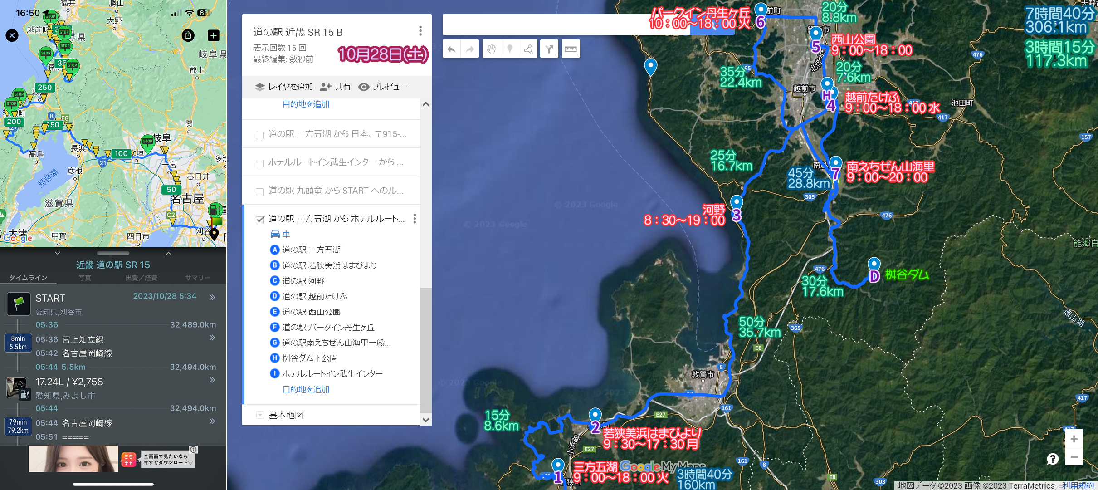Select stop H 桝谷ダム下公園
The image size is (1098, 490).
pyautogui.click(x=304, y=358)
